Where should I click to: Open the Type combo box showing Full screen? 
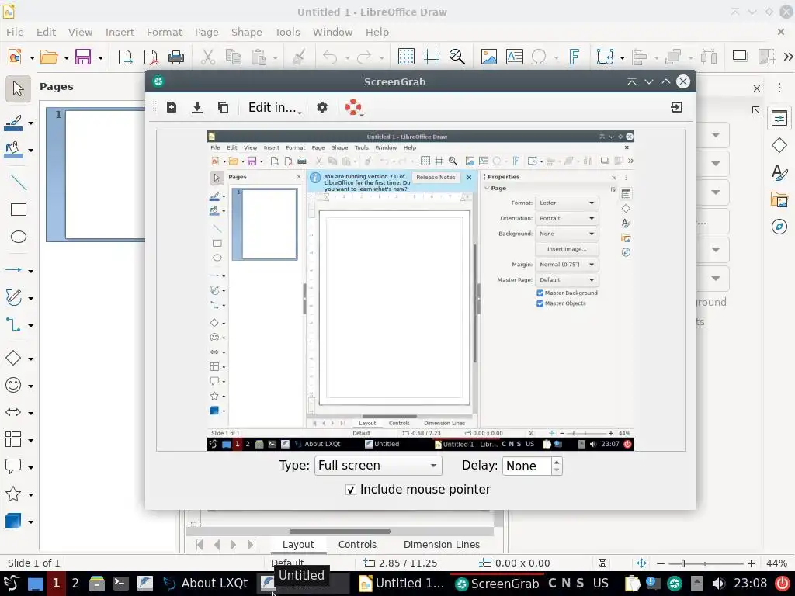click(378, 466)
